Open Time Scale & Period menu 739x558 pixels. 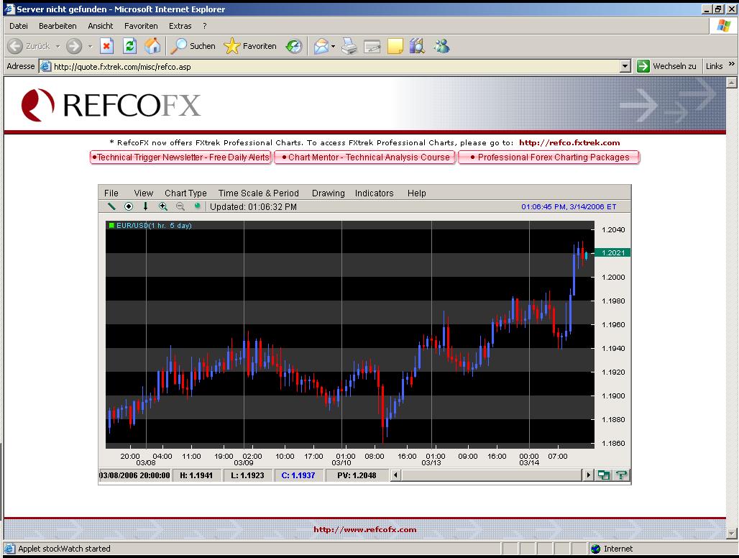click(258, 193)
